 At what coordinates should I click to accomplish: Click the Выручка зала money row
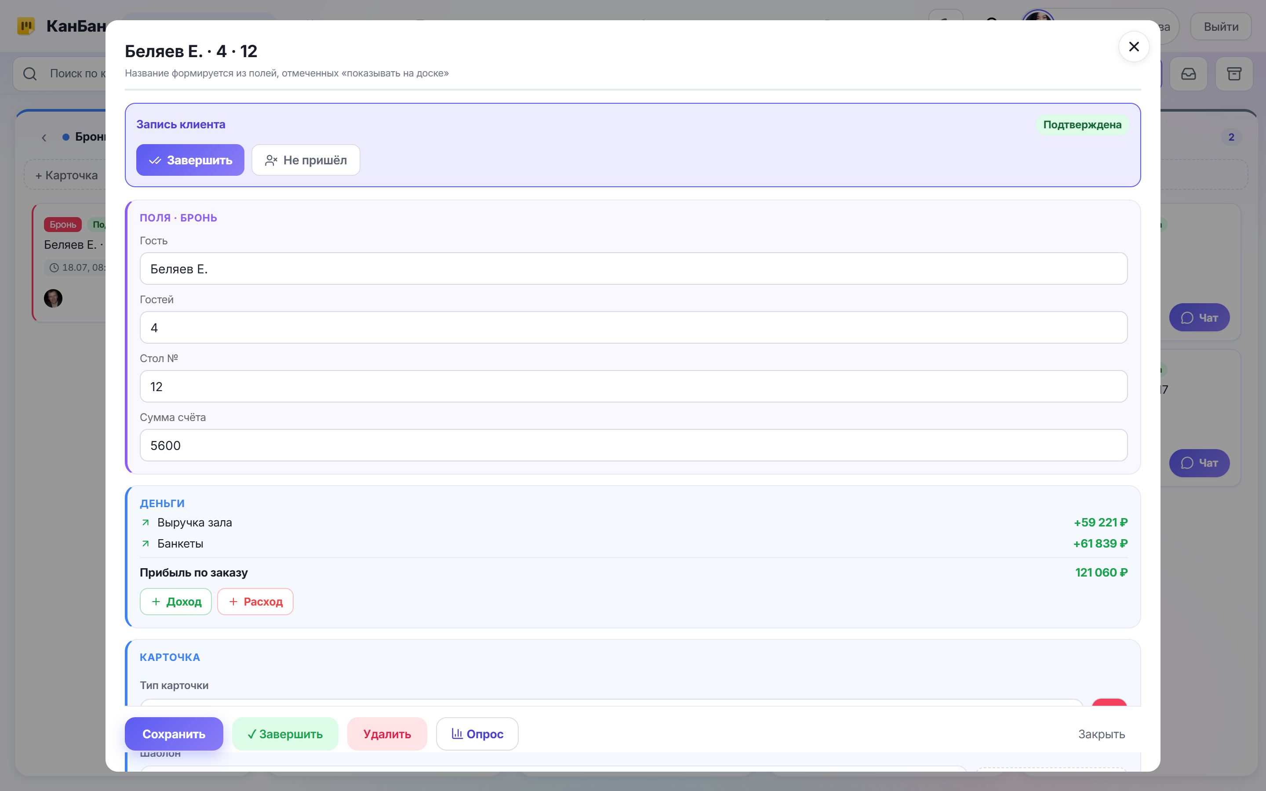click(x=633, y=522)
